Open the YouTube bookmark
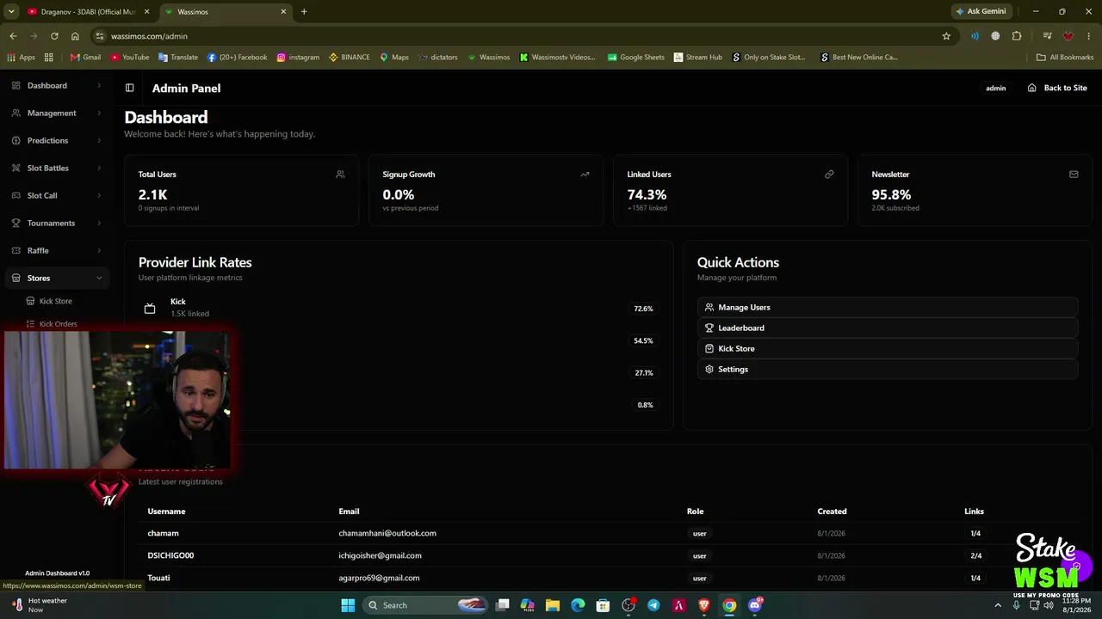Screen dimensions: 1102x619 129,58
